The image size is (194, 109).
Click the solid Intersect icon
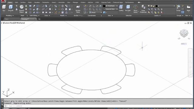click(30, 12)
